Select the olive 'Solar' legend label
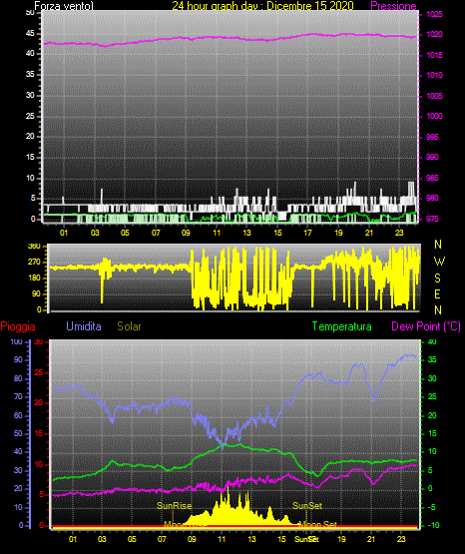The width and height of the screenshot is (465, 554). pos(129,326)
